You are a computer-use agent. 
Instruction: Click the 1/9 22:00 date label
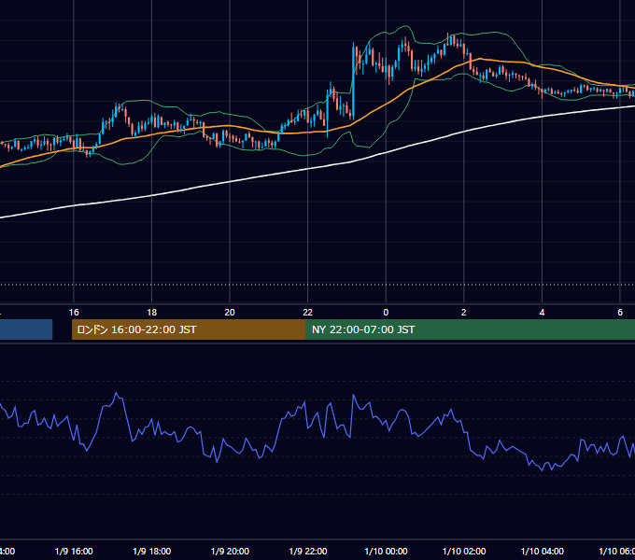point(308,552)
